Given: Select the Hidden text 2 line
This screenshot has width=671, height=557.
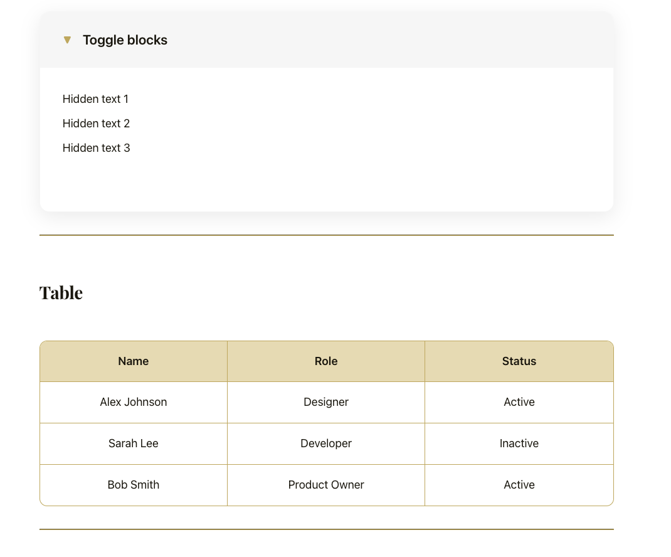Looking at the screenshot, I should tap(96, 124).
